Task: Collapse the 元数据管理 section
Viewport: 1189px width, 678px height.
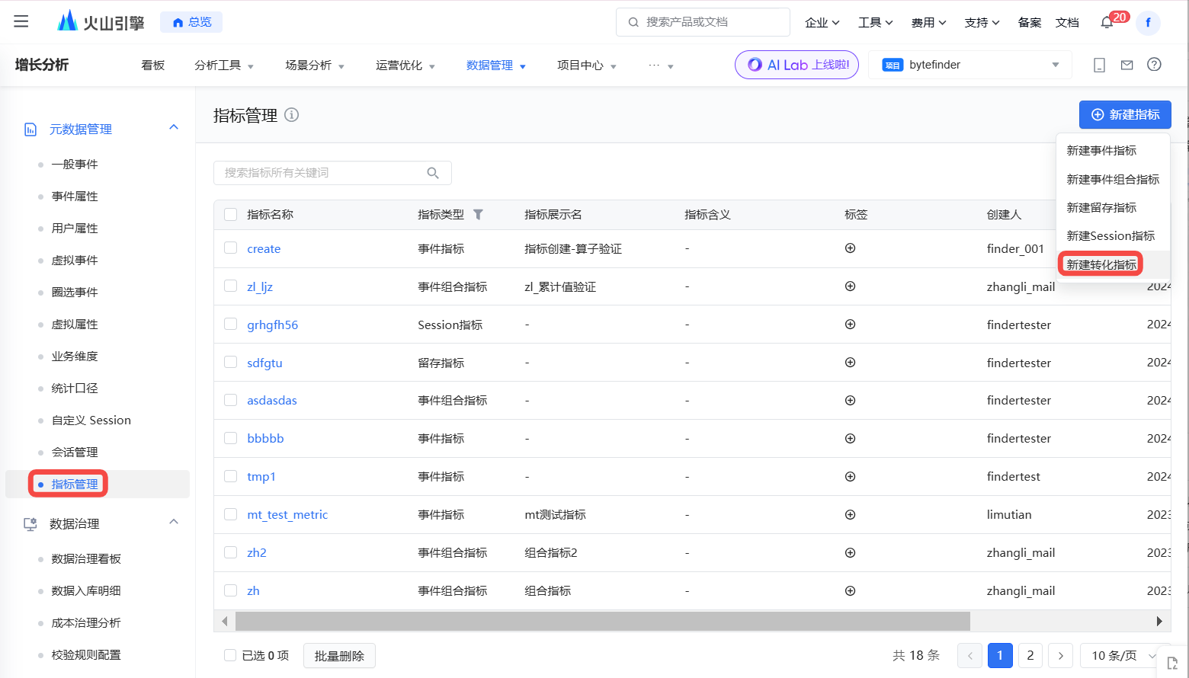Action: pyautogui.click(x=174, y=127)
